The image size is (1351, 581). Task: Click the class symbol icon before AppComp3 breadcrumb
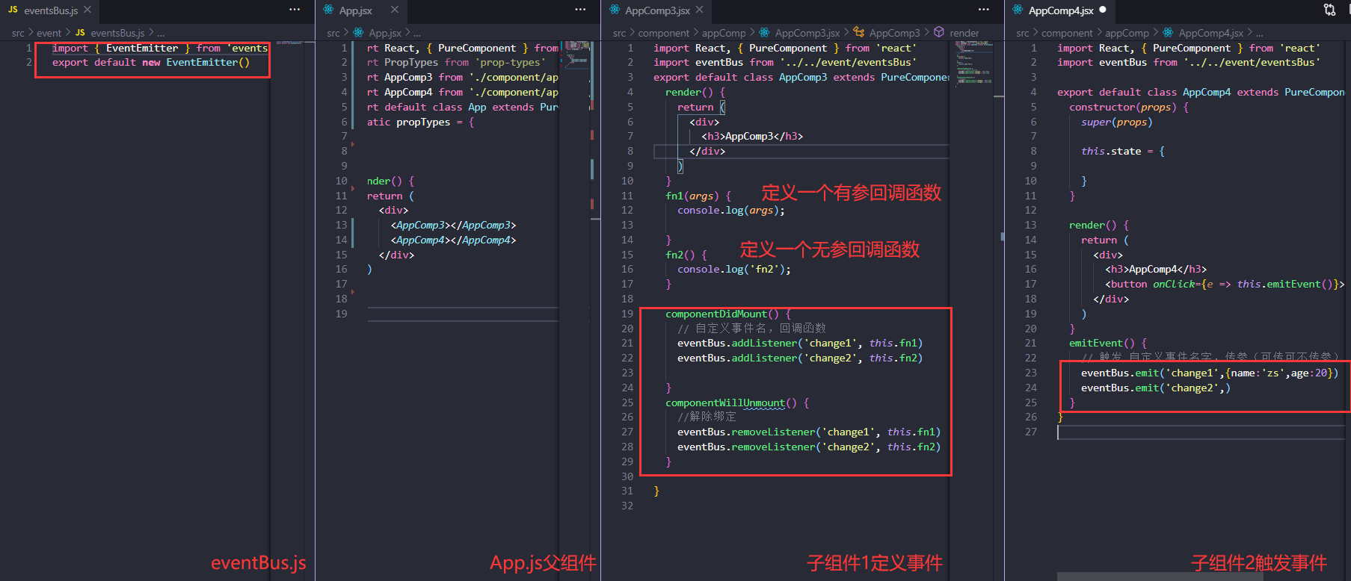(858, 33)
